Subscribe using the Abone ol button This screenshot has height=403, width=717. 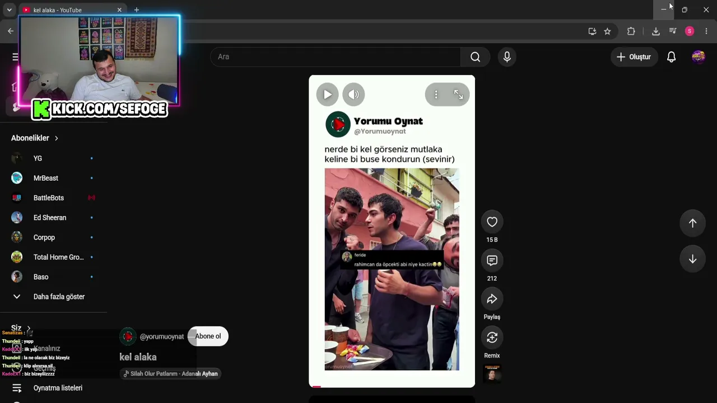tap(208, 336)
